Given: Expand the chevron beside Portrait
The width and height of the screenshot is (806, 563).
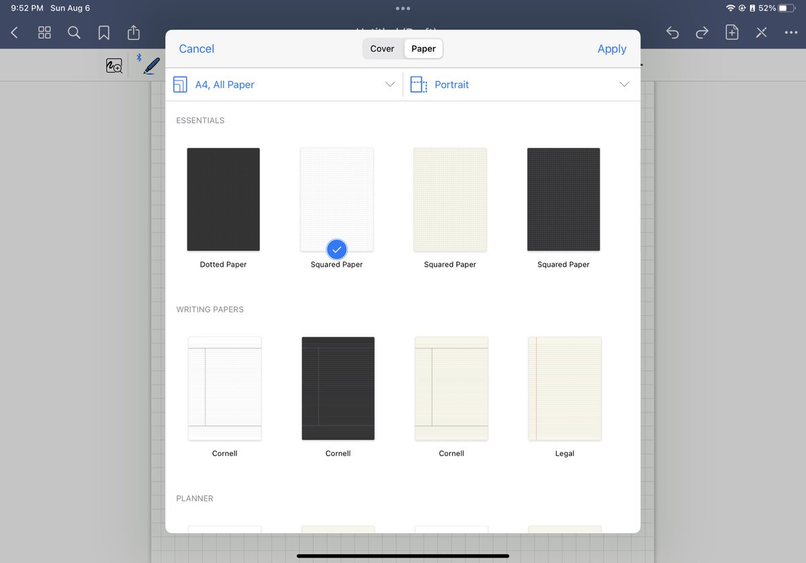Looking at the screenshot, I should (624, 85).
